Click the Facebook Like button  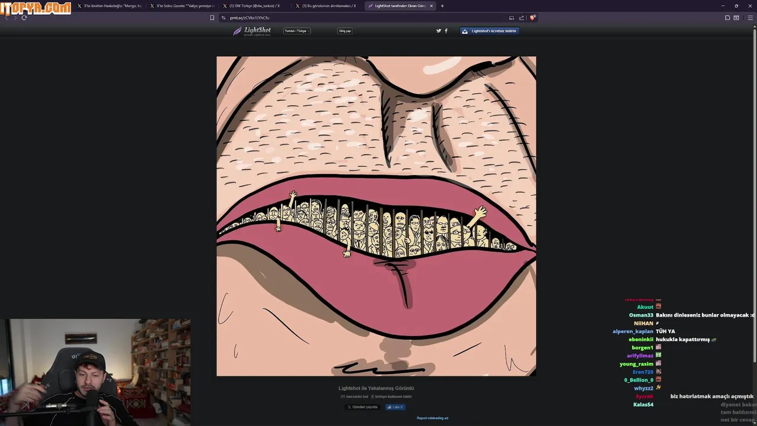click(x=395, y=407)
